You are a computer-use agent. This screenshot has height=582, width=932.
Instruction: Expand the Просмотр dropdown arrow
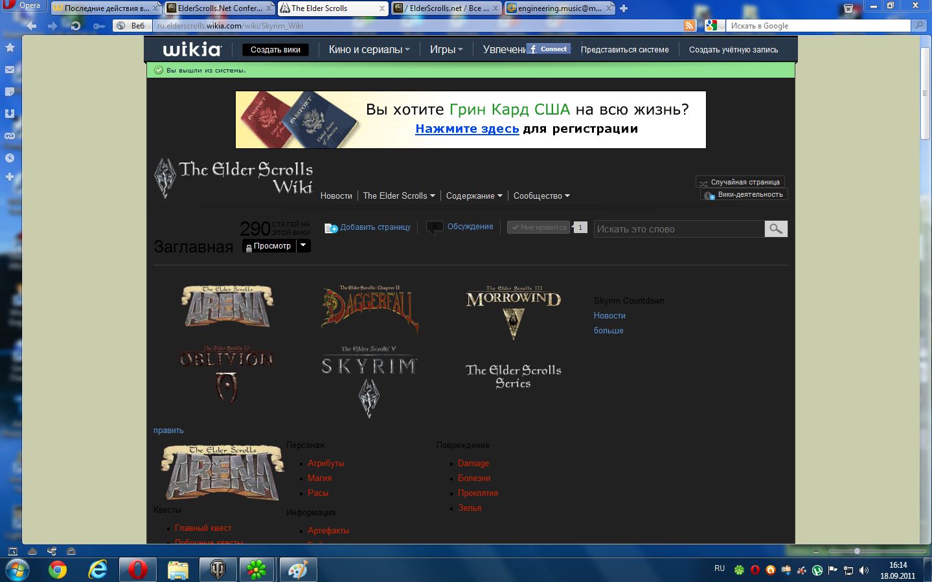[303, 245]
